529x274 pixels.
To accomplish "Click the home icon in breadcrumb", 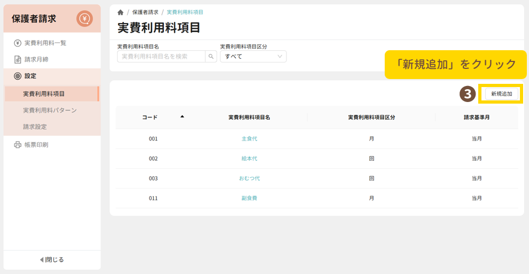I will [x=120, y=12].
